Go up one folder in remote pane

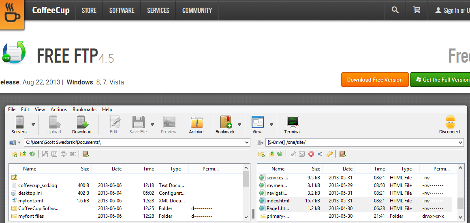tap(271, 154)
